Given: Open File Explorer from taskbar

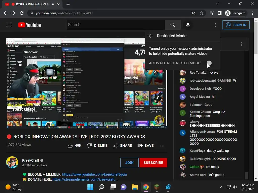Looking at the screenshot, I should (135, 187).
